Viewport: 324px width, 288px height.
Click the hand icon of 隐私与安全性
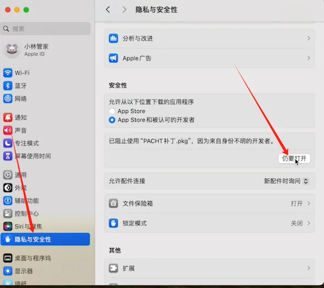click(x=8, y=239)
